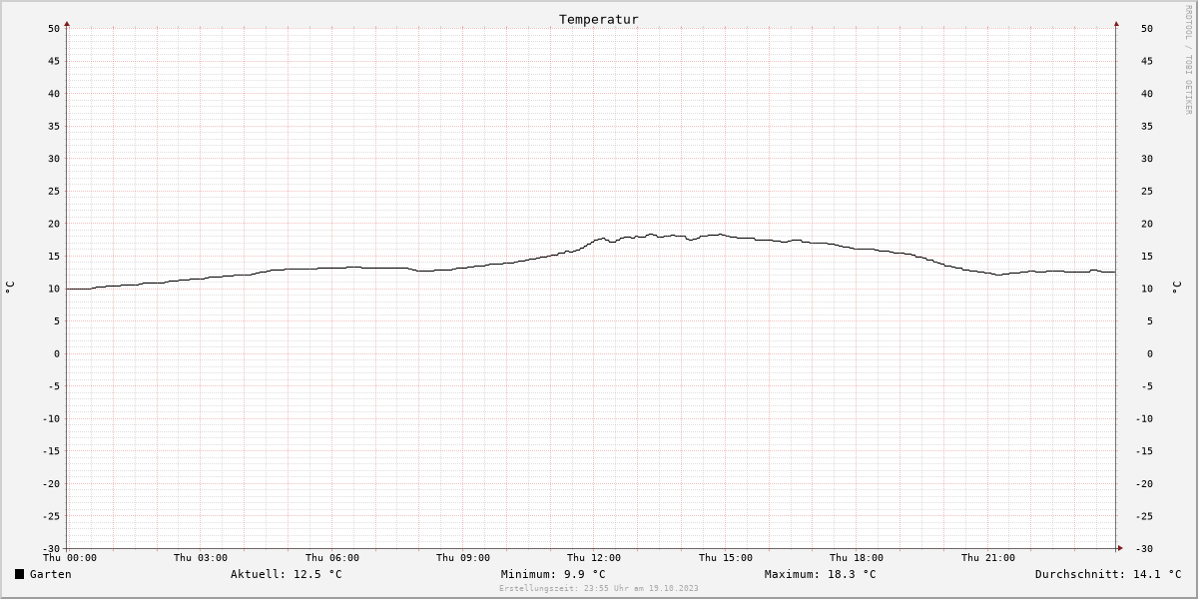Select the Thu 12:00 time axis label
The image size is (1198, 599).
click(x=594, y=558)
